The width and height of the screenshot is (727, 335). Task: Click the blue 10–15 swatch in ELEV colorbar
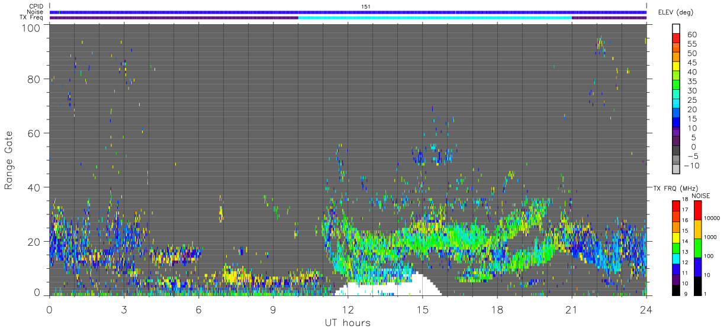click(676, 123)
